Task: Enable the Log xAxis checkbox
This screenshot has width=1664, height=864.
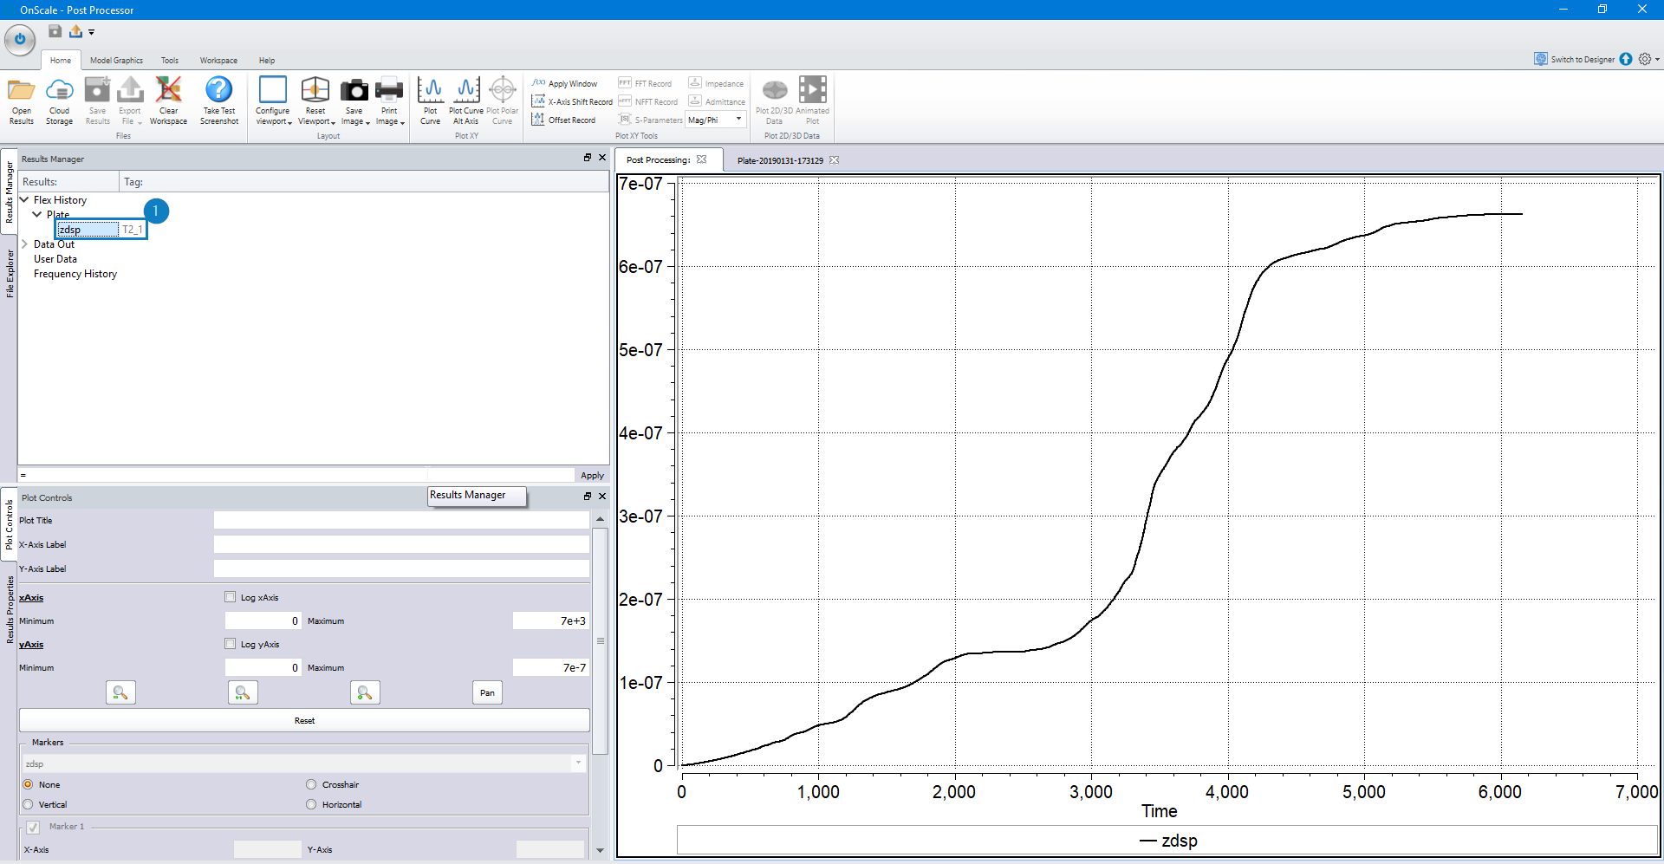Action: 230,597
